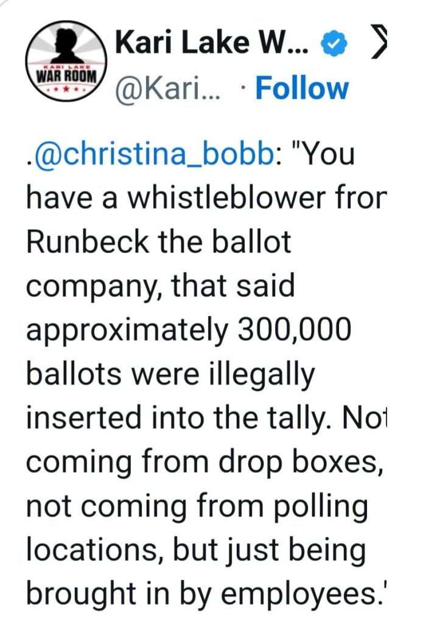This screenshot has width=434, height=624.
Task: Follow the Kari Lake War Room account
Action: point(302,88)
